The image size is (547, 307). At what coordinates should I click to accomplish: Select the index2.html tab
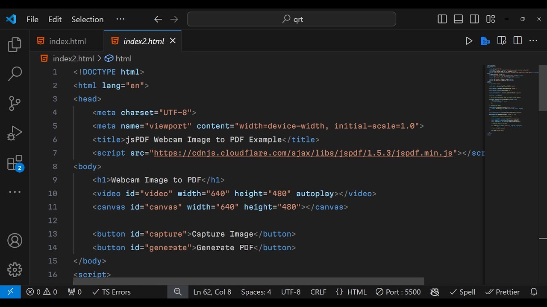point(144,41)
